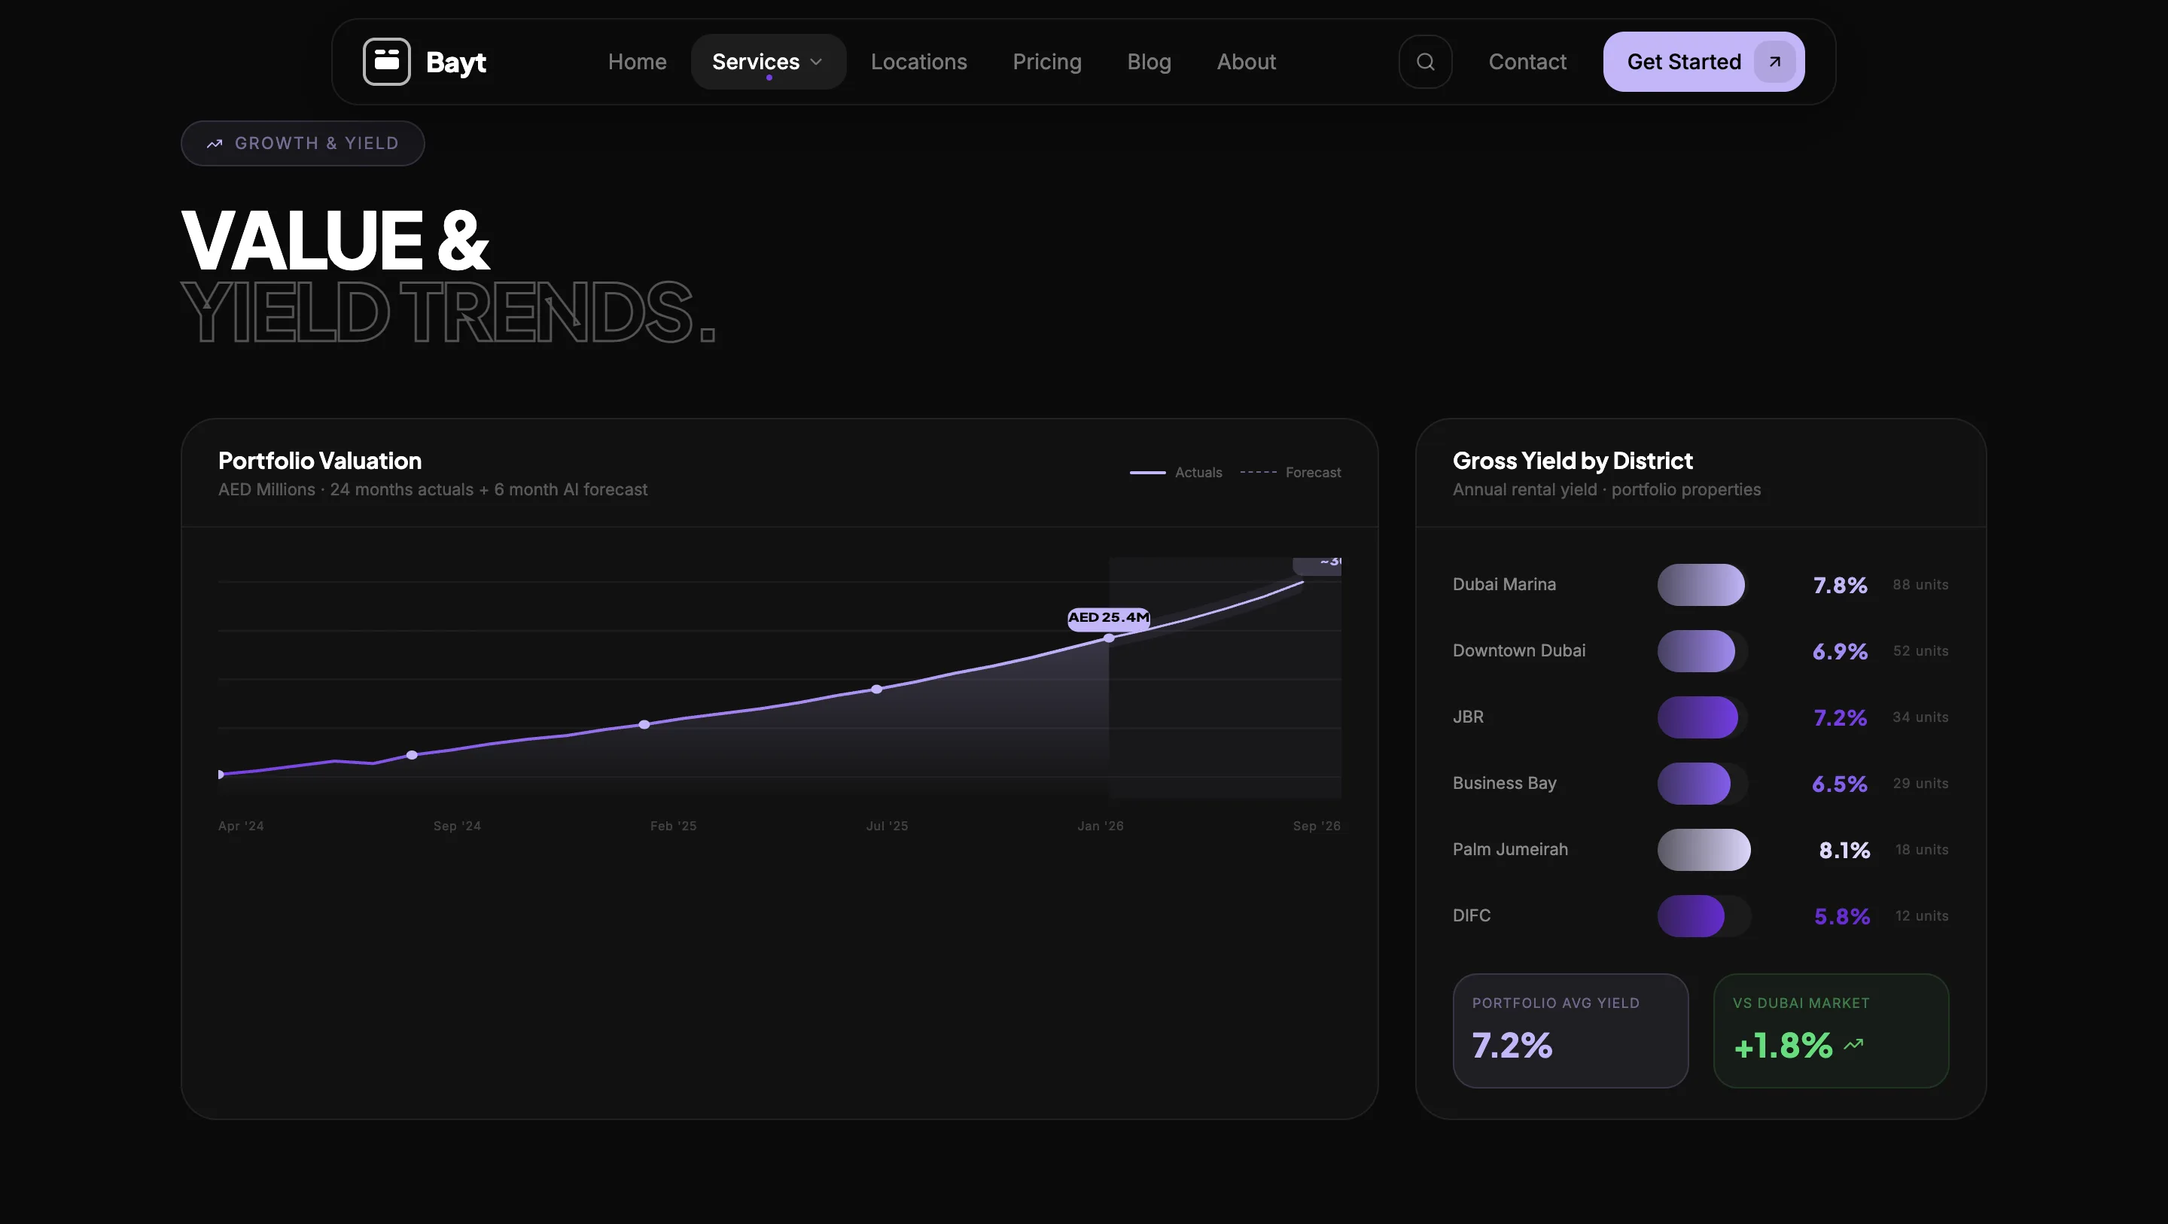Select the Portfolio Avg Yield card
The height and width of the screenshot is (1224, 2168).
tap(1570, 1031)
